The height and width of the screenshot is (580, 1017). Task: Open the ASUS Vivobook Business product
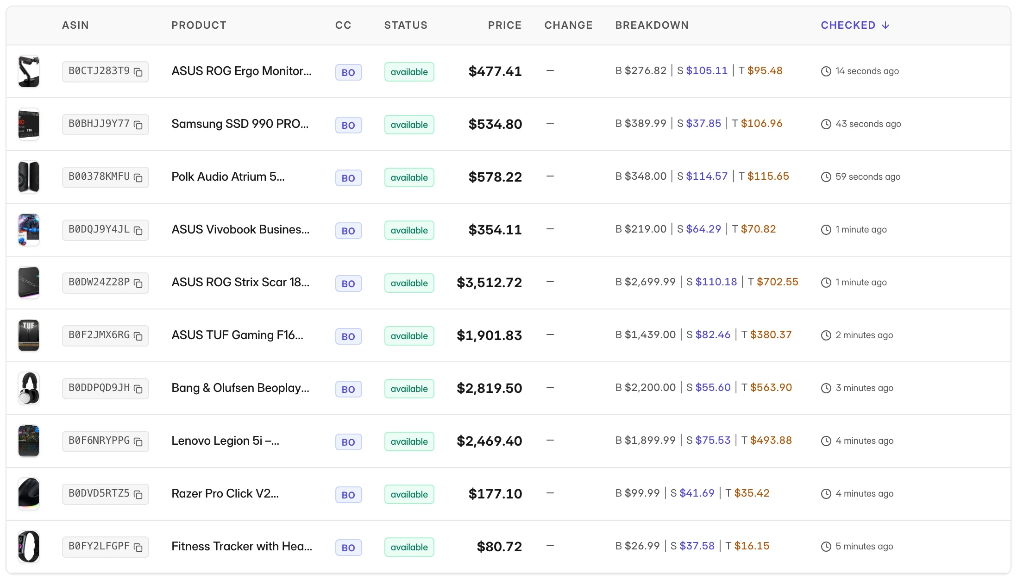pyautogui.click(x=240, y=229)
